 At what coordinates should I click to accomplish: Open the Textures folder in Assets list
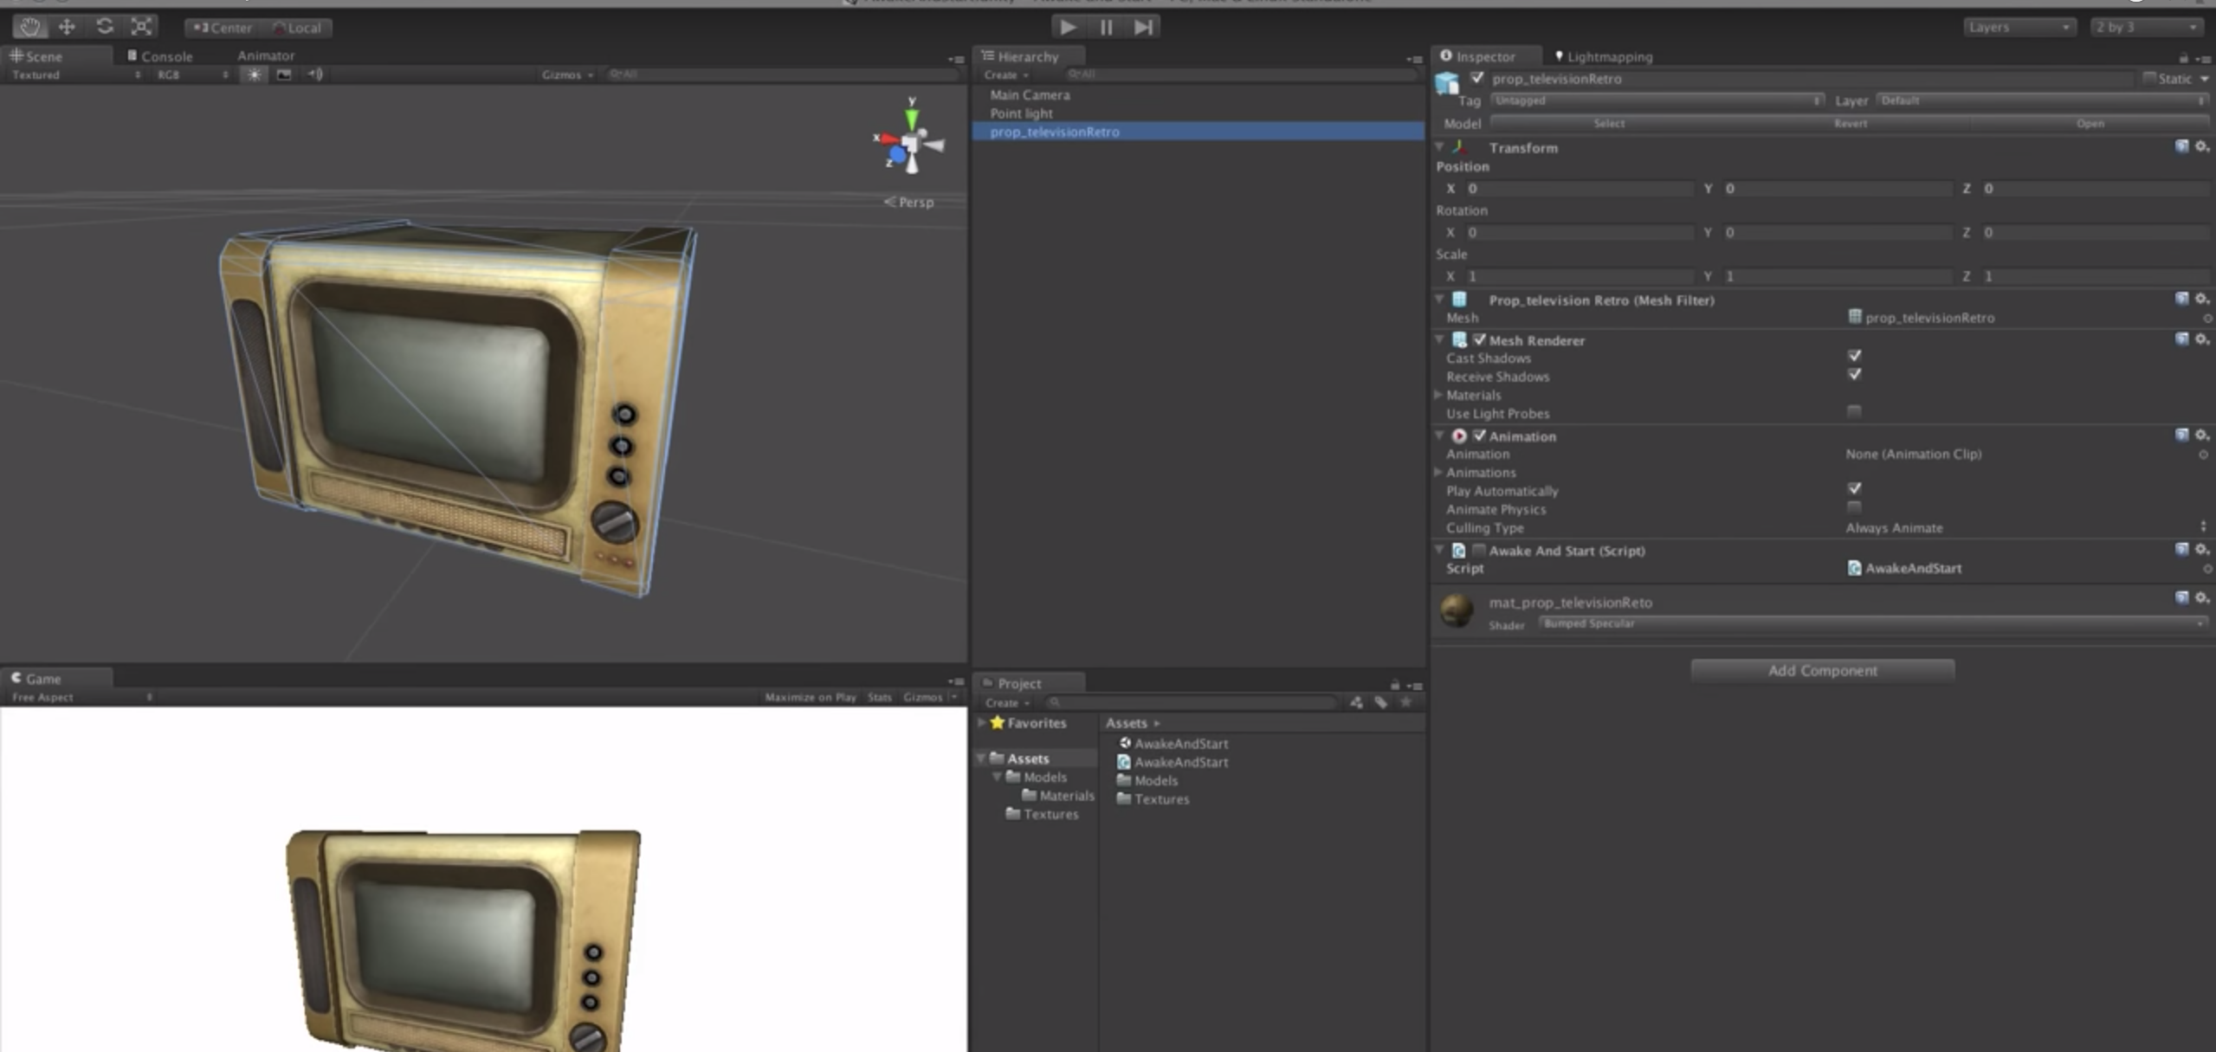[x=1153, y=798]
